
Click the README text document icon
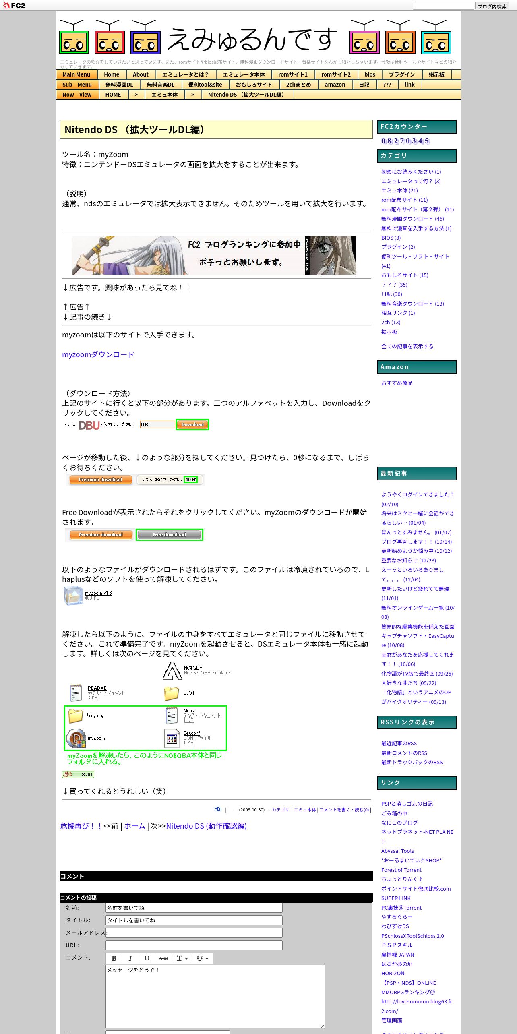[76, 693]
